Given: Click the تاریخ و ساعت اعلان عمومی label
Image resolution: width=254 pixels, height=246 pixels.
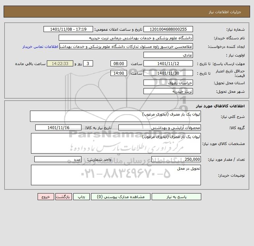Looking at the screenshot, I should pos(118,29).
